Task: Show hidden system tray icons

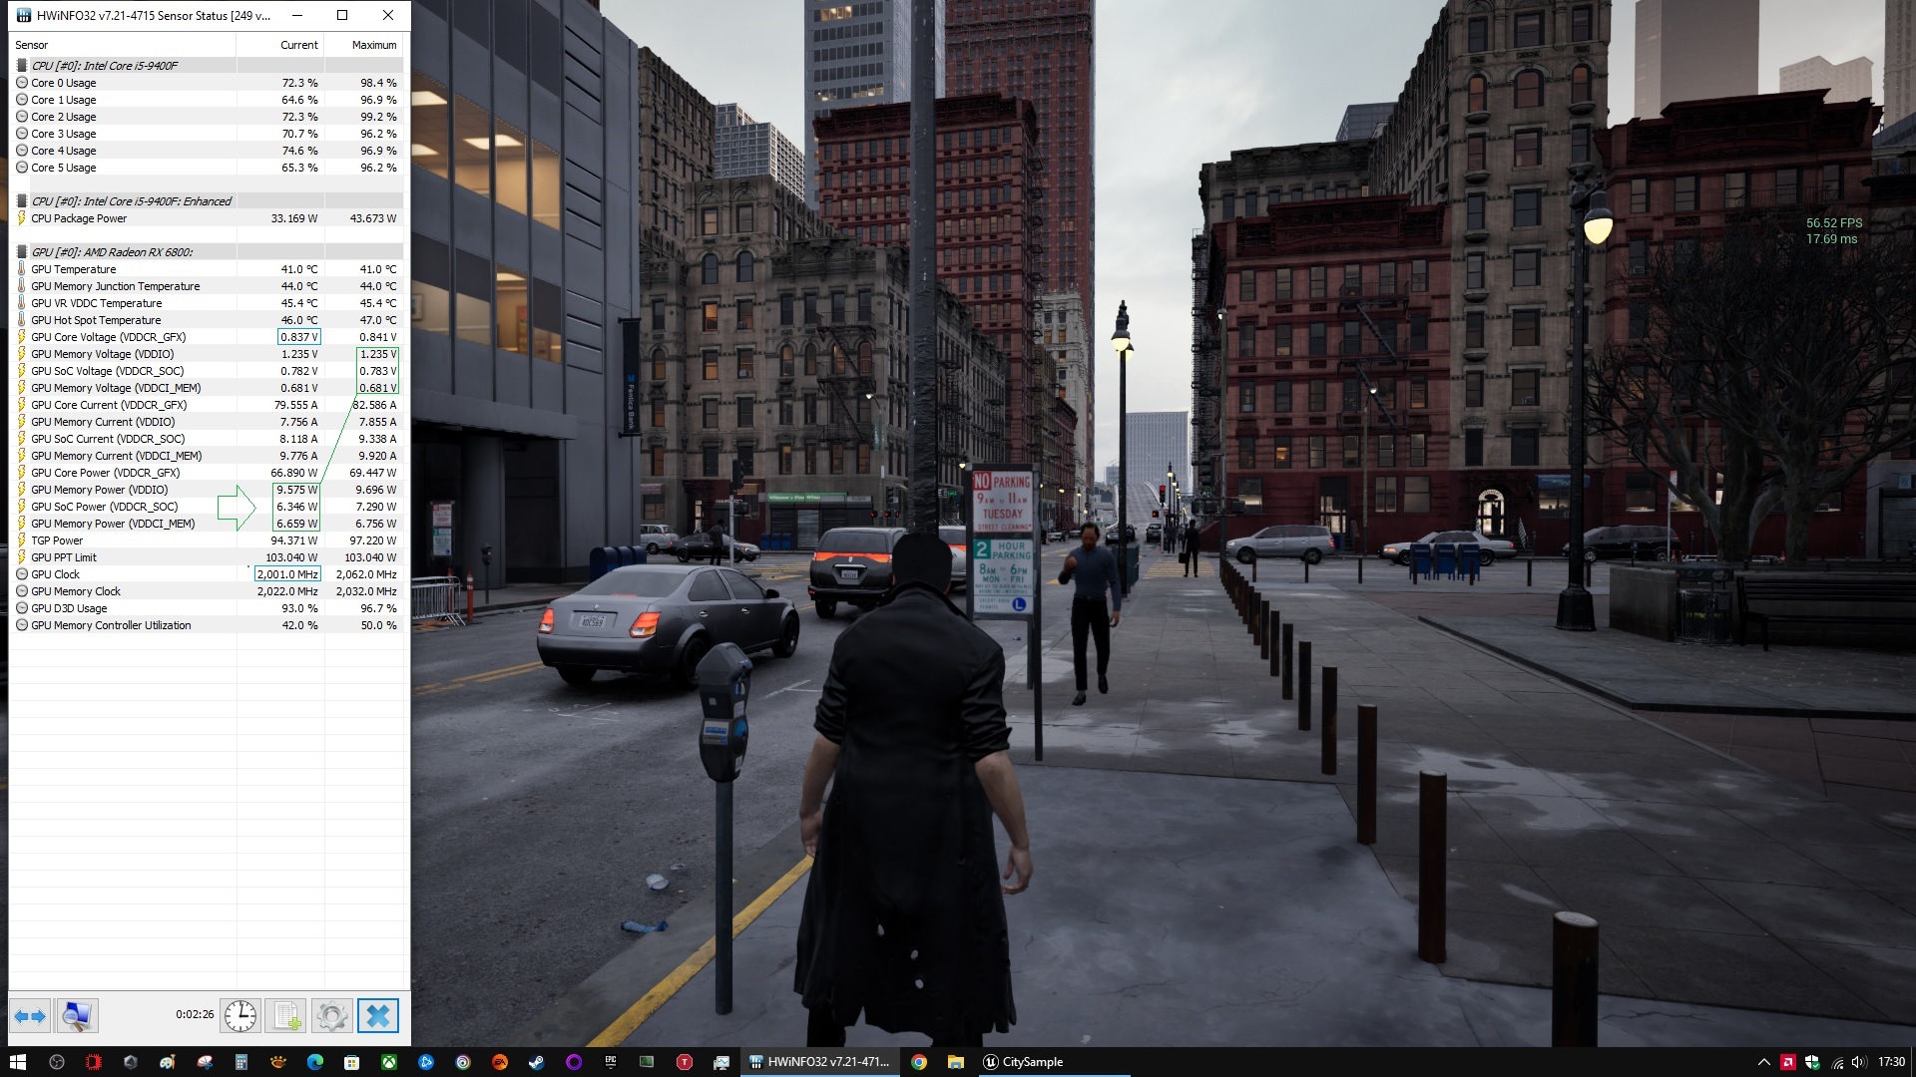Action: [1763, 1062]
